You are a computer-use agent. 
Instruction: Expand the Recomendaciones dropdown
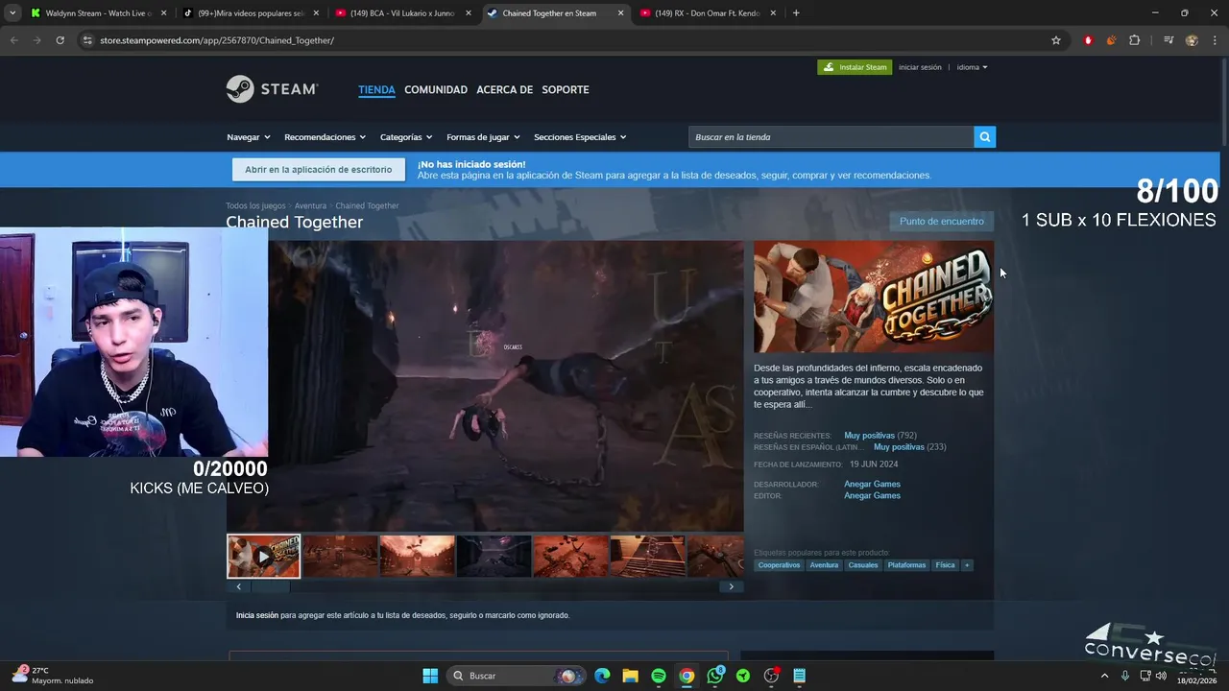tap(325, 137)
